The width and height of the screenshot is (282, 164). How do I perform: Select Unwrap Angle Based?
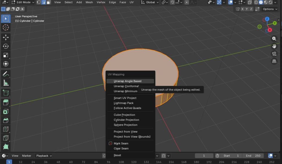click(128, 81)
